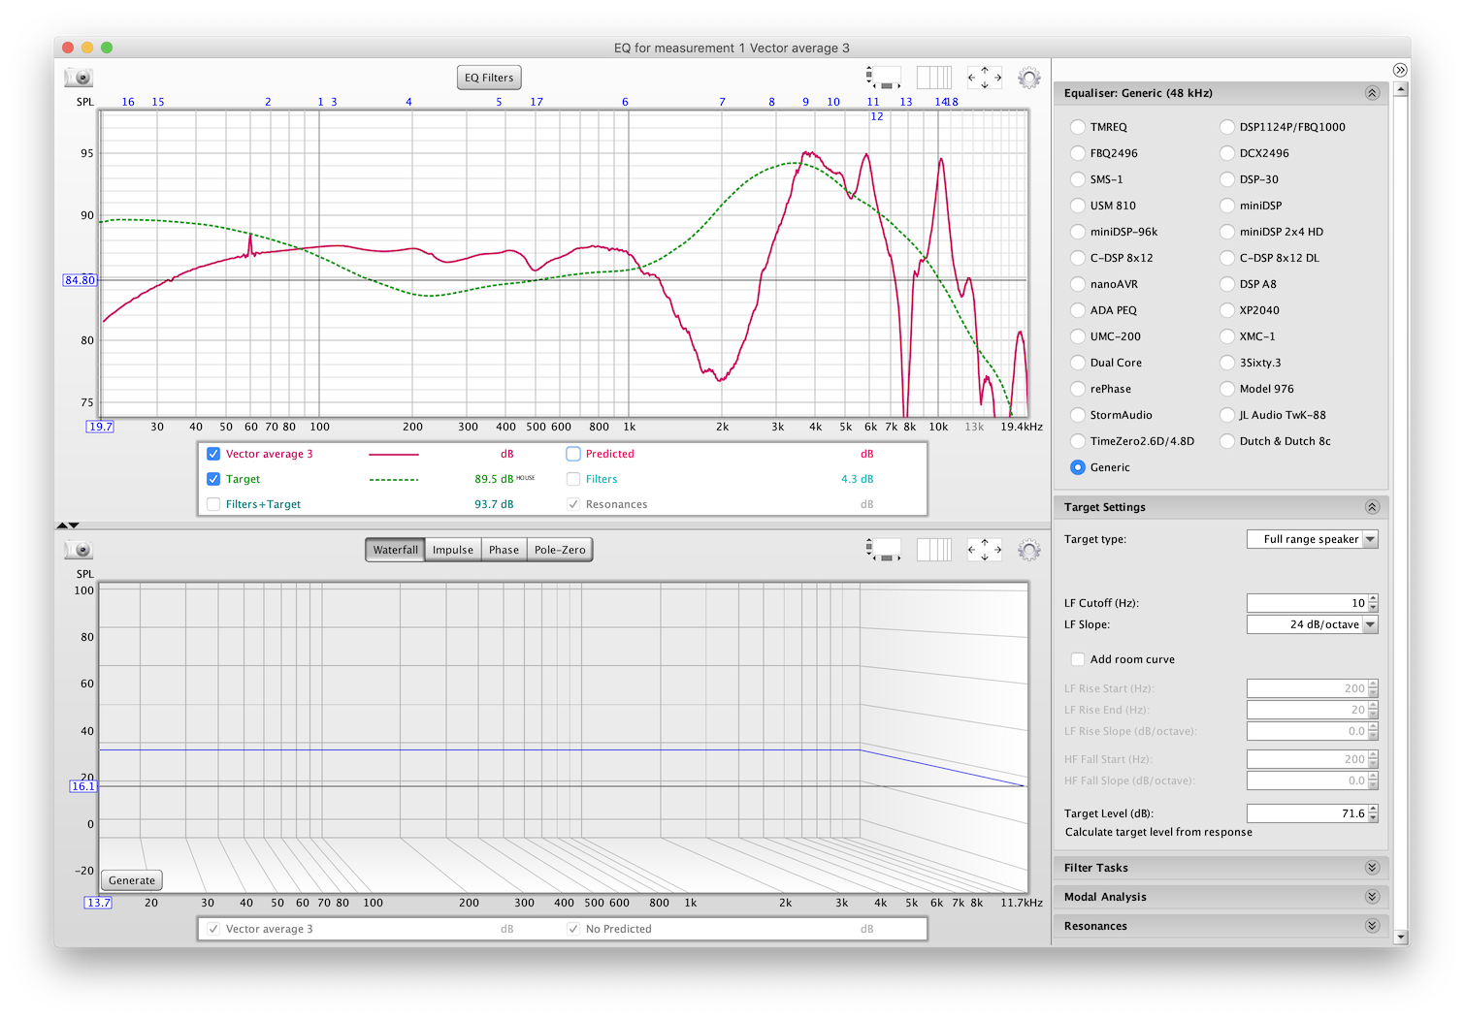Select rePhase equaliser option

1078,389
